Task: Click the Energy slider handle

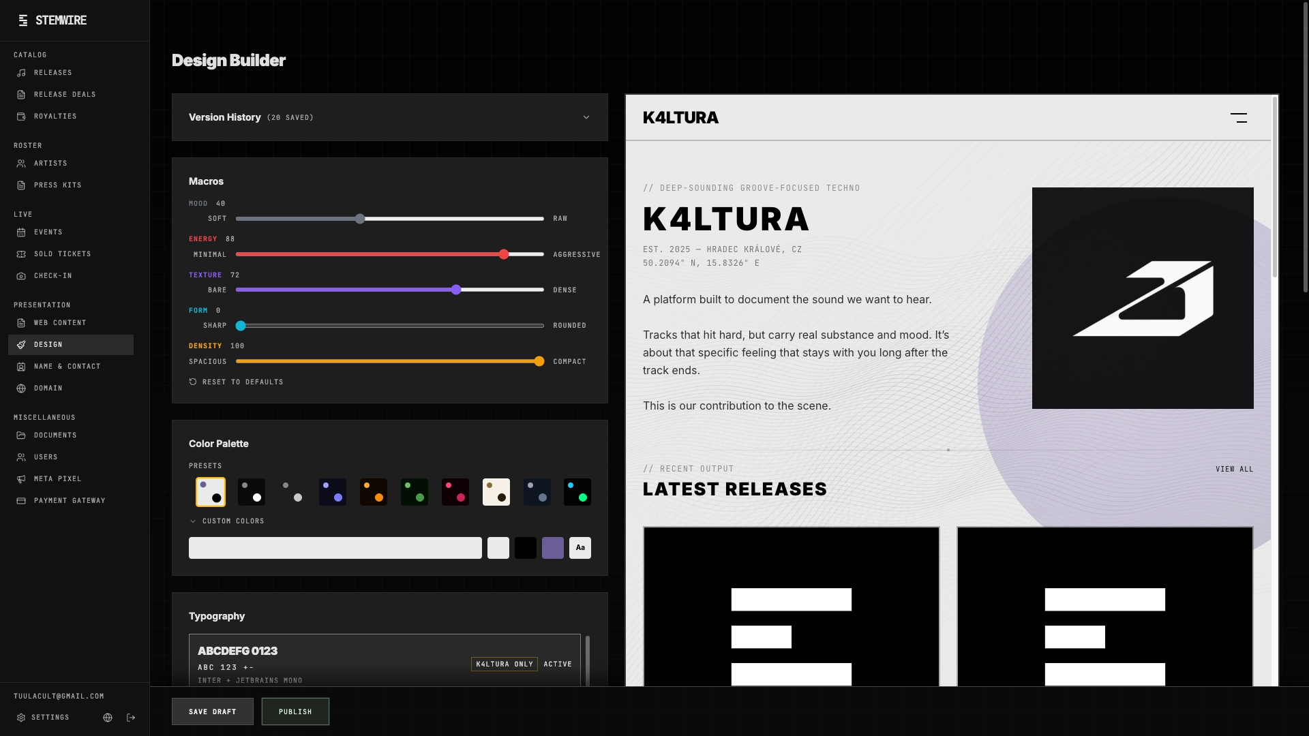Action: coord(504,254)
